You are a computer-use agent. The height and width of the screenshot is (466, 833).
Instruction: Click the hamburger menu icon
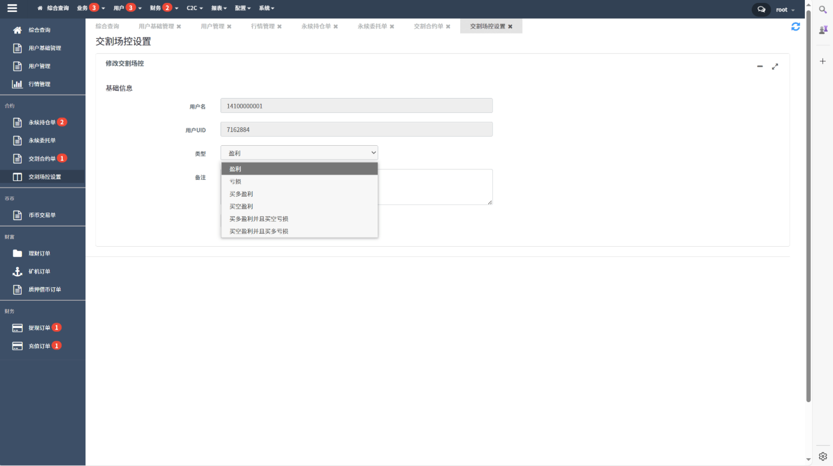click(12, 8)
